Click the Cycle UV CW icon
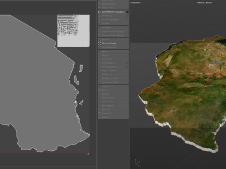This screenshot has height=169, width=226. click(x=99, y=102)
